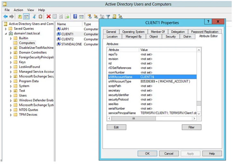This screenshot has height=165, width=233.
Task: Click the STANDALONE computer icon
Action: (x=59, y=44)
